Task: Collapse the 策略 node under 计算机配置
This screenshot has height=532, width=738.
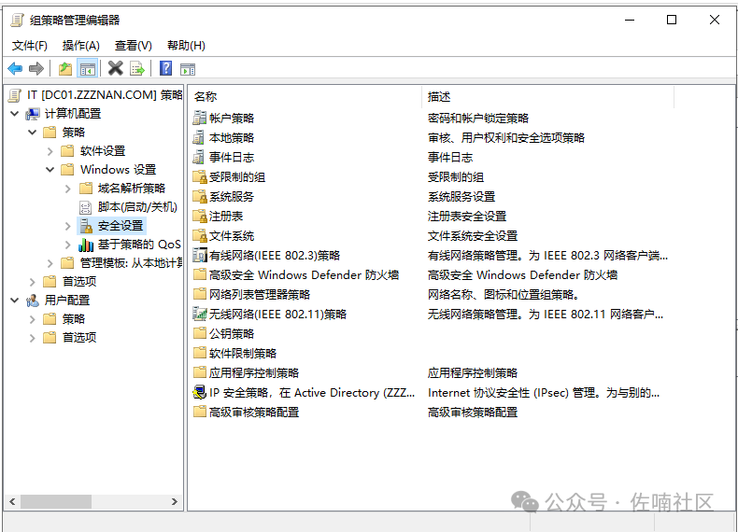Action: click(x=32, y=133)
